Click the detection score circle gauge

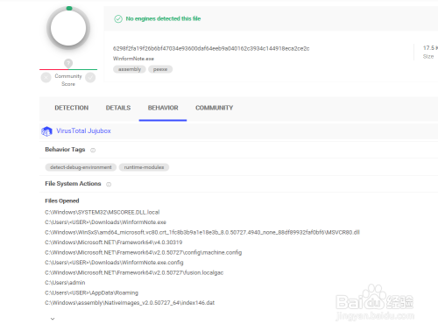(68, 28)
